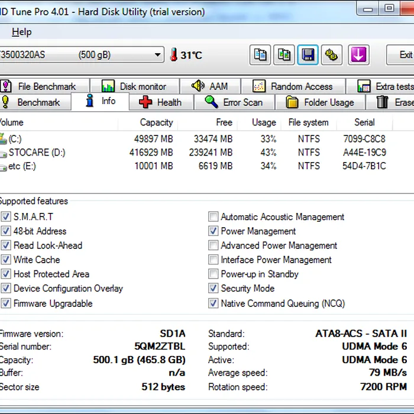
Task: Open the Erase tab
Action: (390, 102)
